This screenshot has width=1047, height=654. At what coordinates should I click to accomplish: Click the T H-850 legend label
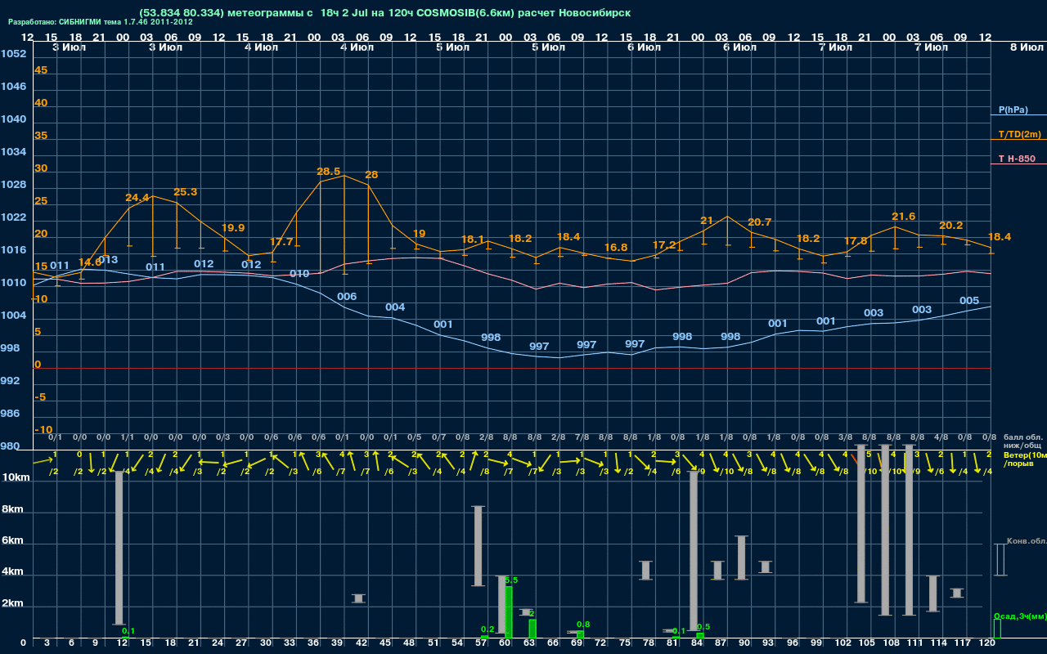[1016, 159]
